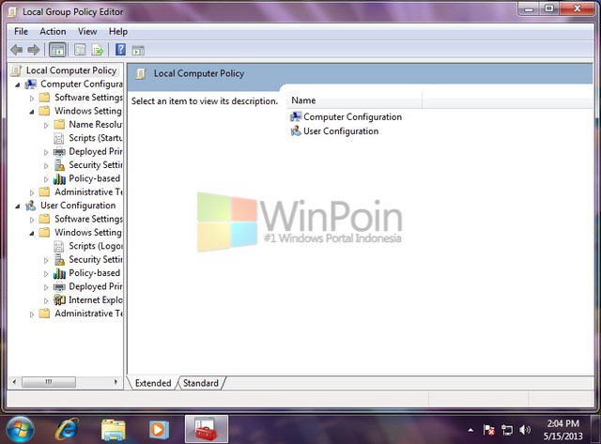
Task: Click the Forward arrow toolbar icon
Action: 34,50
